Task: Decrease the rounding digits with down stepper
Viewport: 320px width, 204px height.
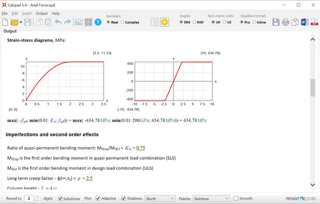Action: point(37,200)
